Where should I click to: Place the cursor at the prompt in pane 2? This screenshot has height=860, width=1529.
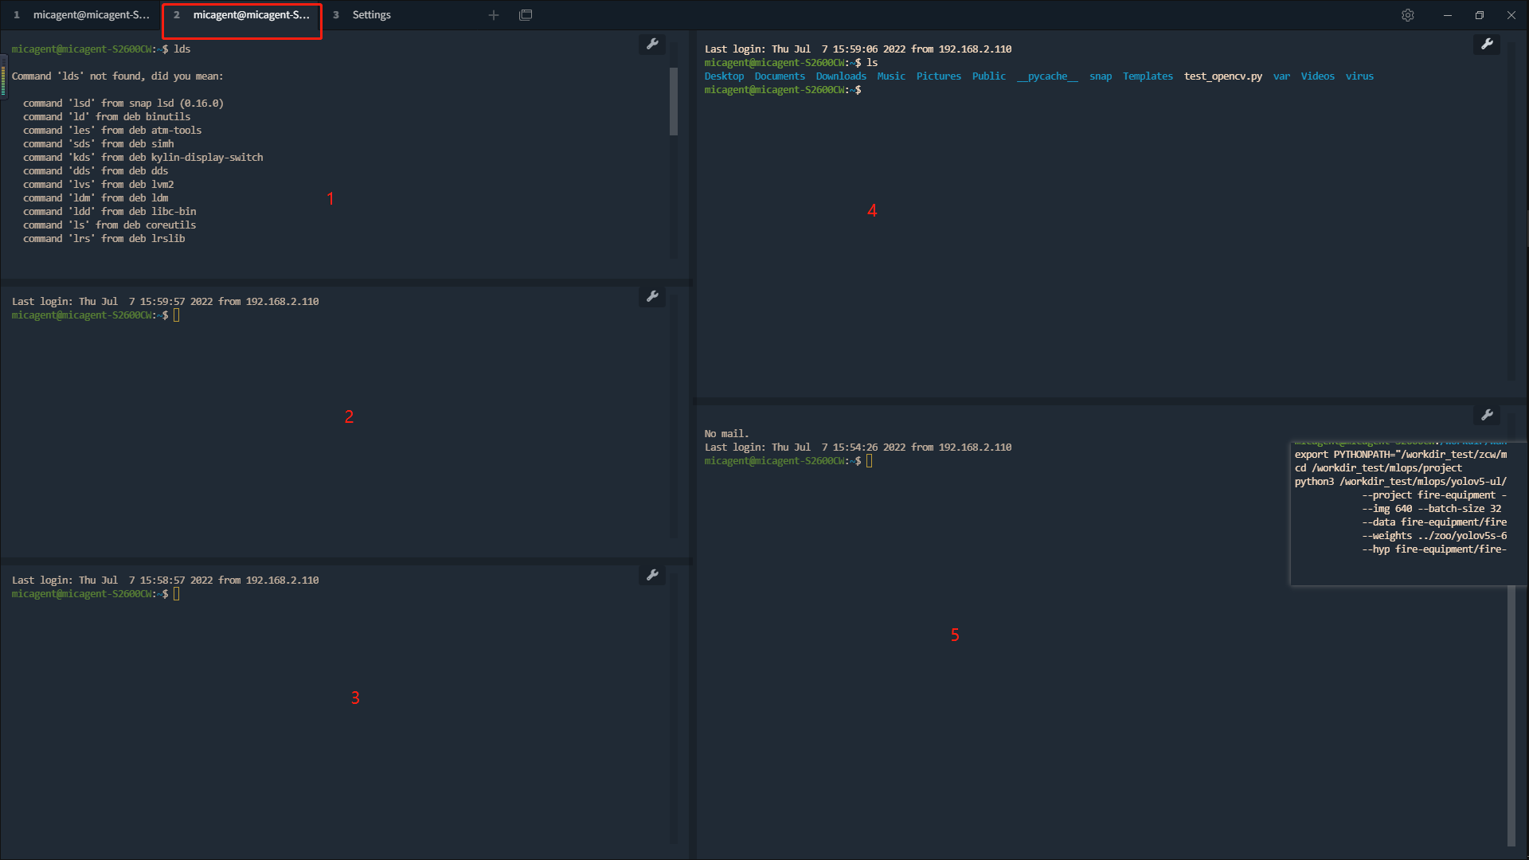176,315
